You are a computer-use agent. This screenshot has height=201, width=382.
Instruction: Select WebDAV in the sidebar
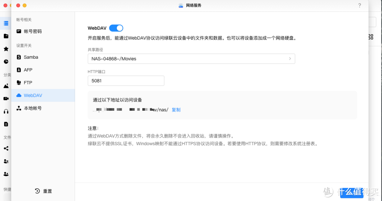coord(43,95)
